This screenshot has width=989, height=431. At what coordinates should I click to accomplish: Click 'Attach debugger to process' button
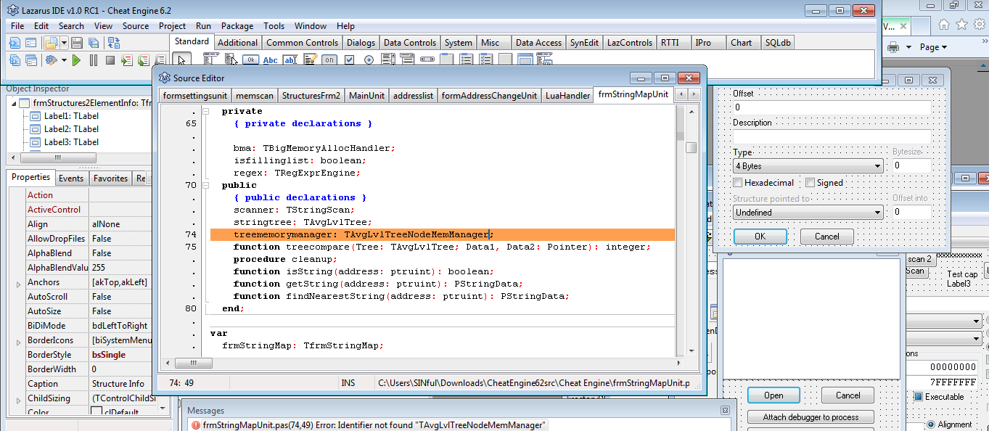coord(811,417)
